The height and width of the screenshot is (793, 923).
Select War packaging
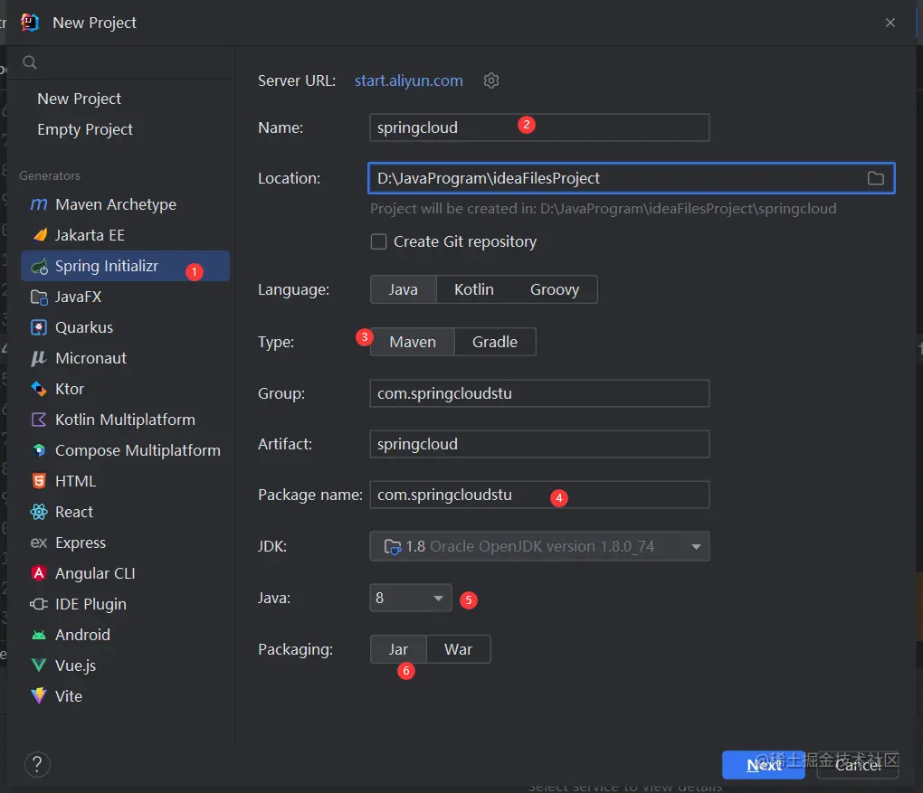pyautogui.click(x=458, y=649)
